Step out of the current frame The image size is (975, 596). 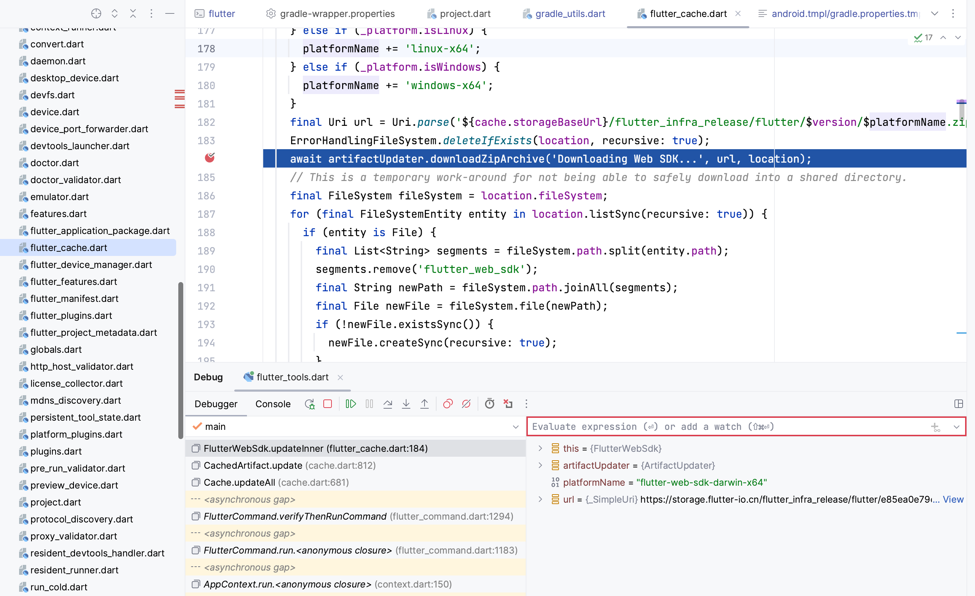click(424, 404)
